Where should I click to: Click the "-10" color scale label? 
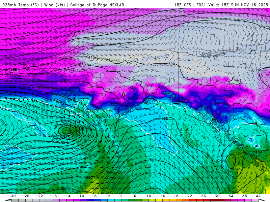click(80, 196)
